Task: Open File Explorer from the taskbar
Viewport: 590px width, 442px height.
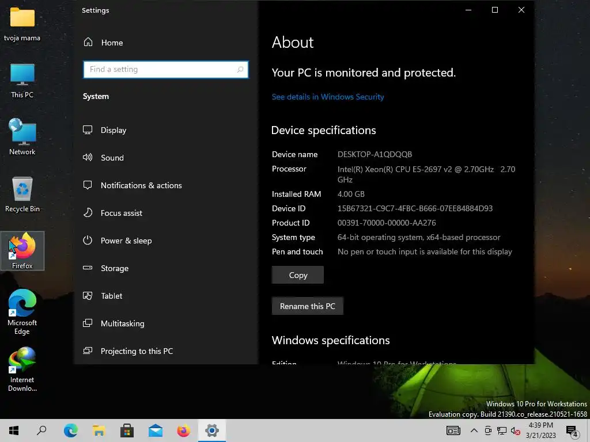Action: [99, 430]
